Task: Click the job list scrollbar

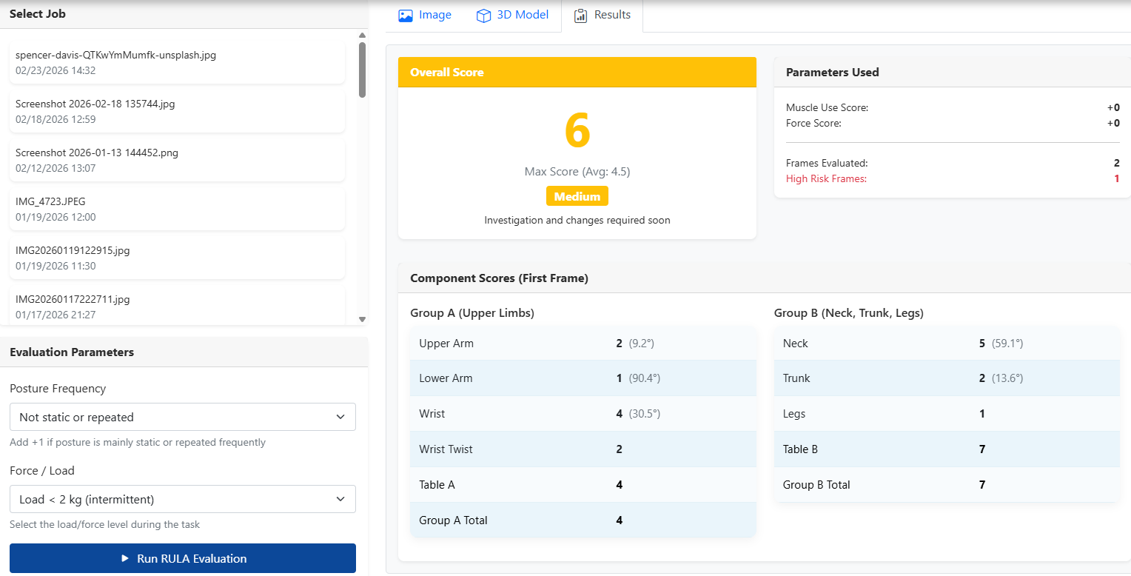Action: tap(362, 70)
